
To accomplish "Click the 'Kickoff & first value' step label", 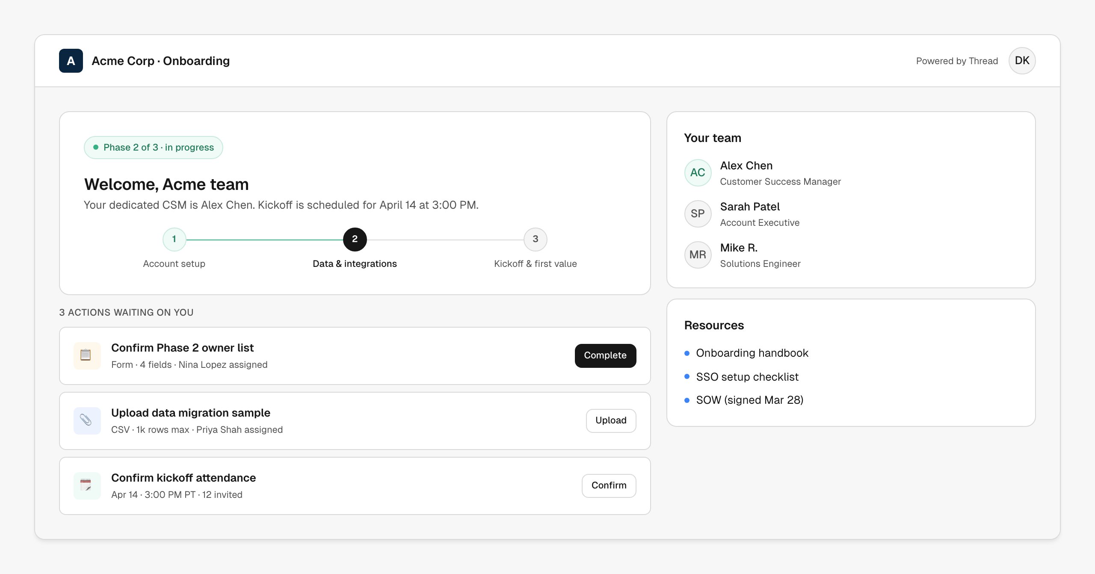I will [535, 263].
